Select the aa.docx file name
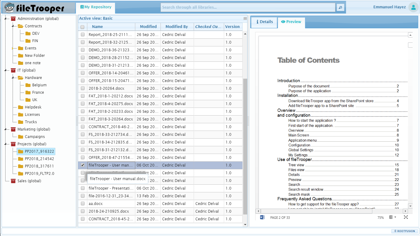 tap(96, 204)
